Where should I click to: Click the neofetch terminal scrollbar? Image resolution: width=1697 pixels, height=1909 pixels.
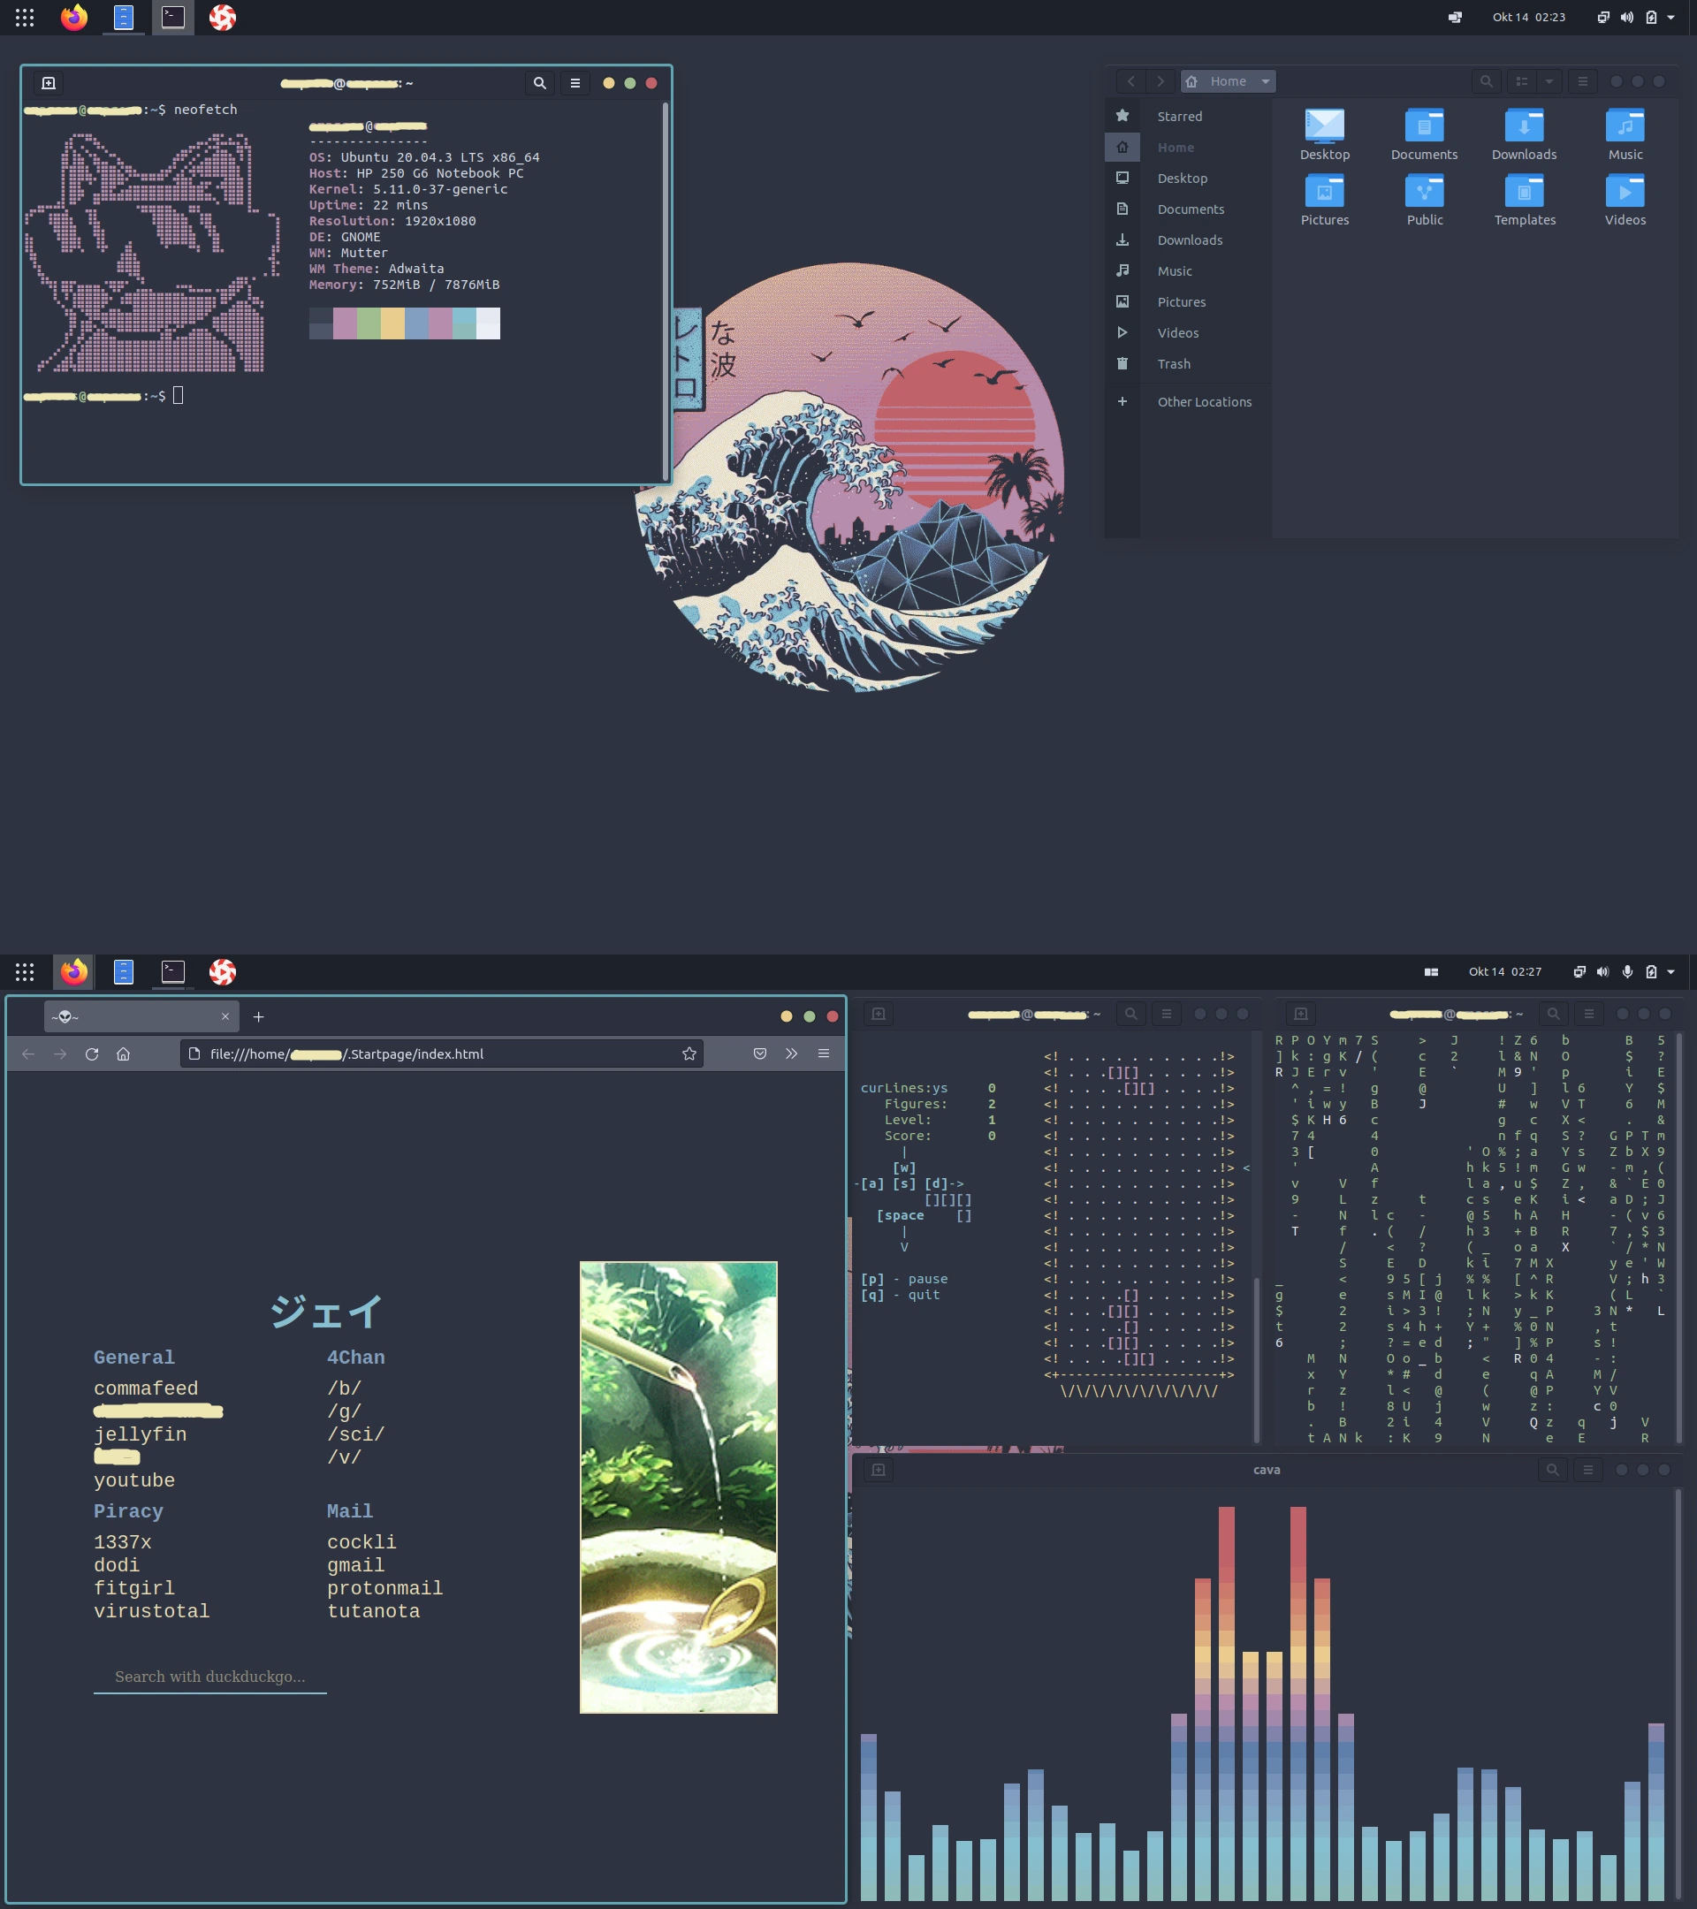(x=665, y=292)
